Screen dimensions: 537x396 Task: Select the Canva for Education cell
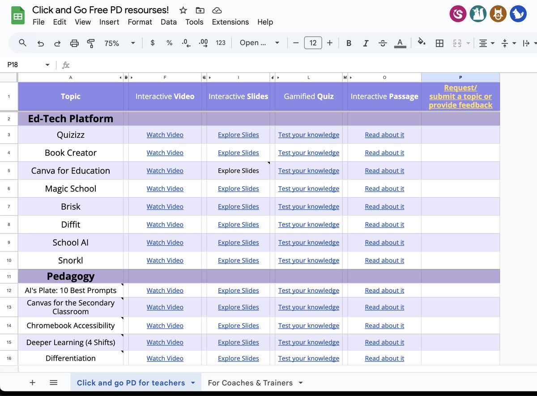[71, 170]
